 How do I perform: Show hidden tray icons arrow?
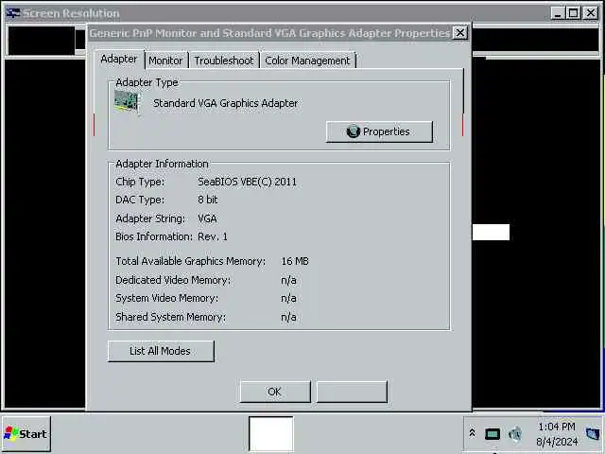click(472, 433)
